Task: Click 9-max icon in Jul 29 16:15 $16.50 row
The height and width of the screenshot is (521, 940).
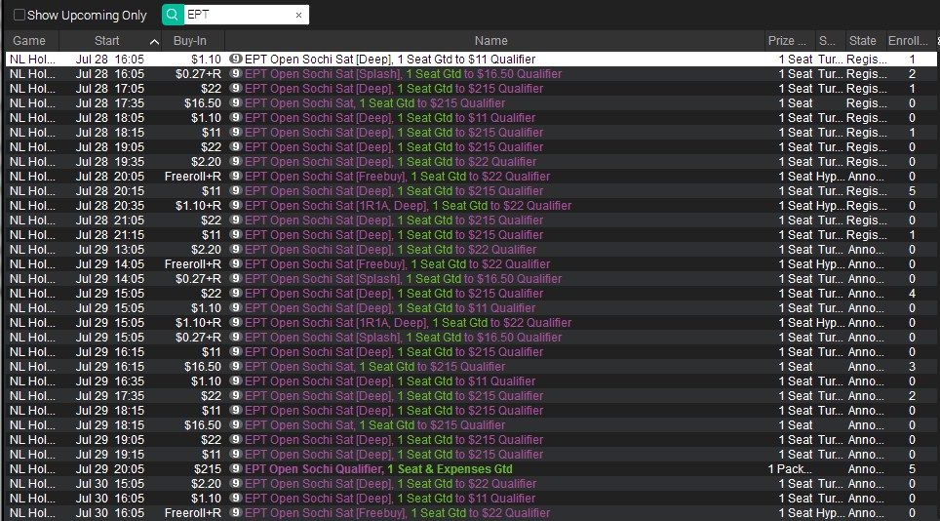Action: (236, 366)
